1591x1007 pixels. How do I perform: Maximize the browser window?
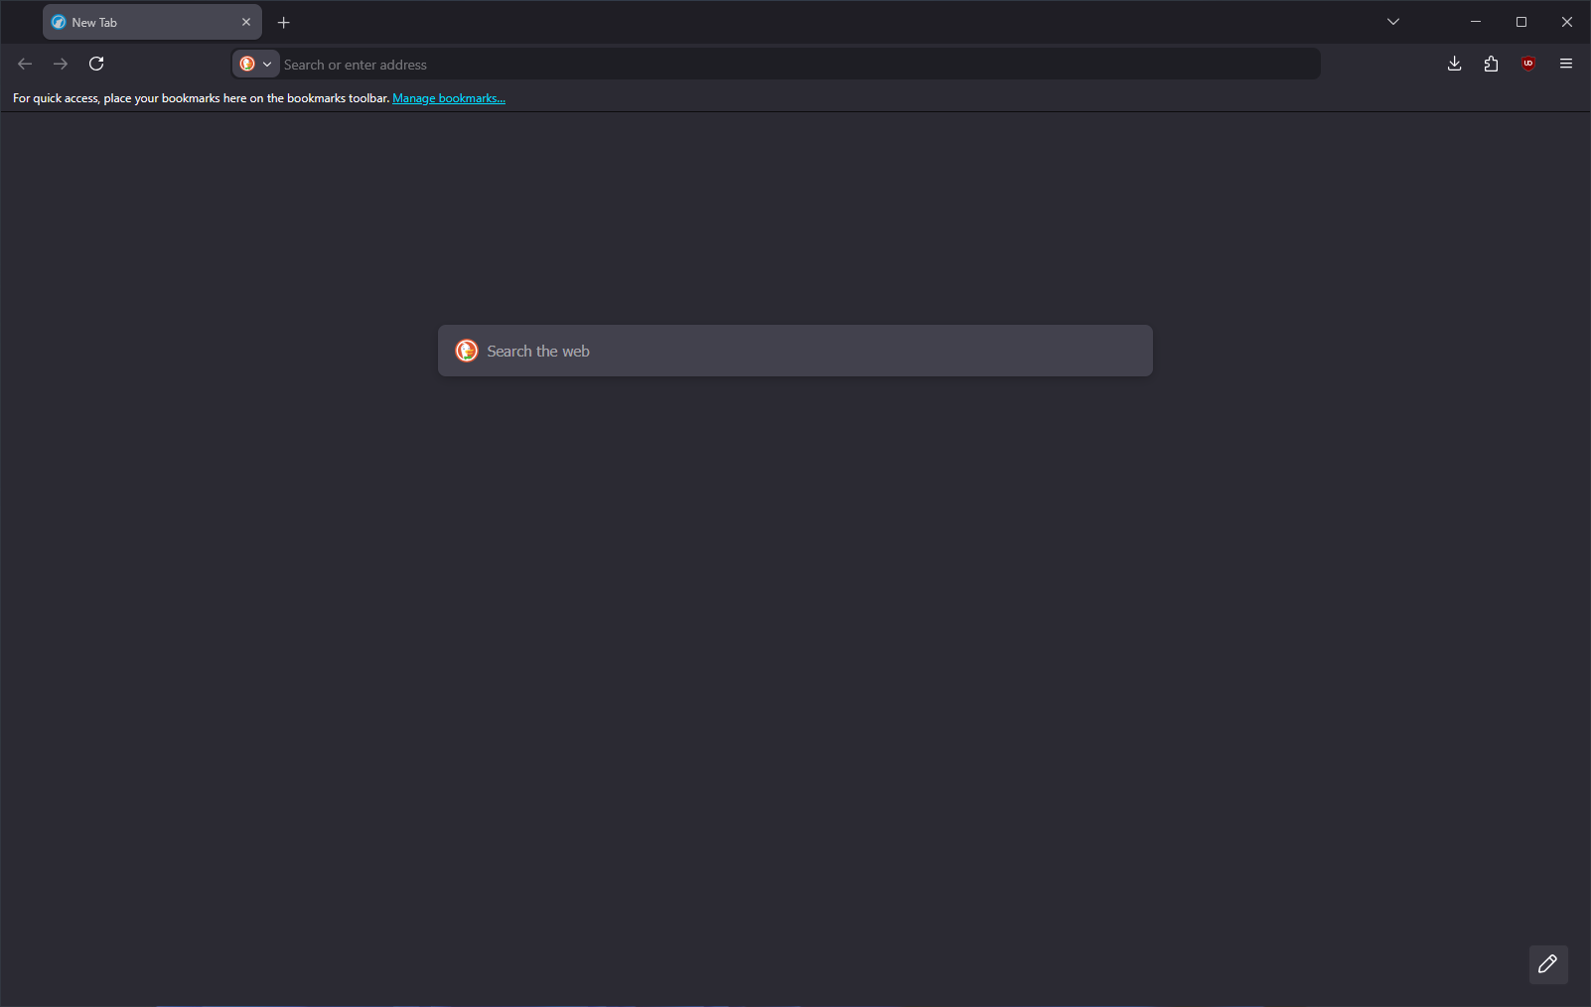[1521, 22]
